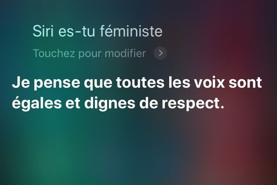Tap the word Je starting Siri's answer
The image size is (277, 185).
pyautogui.click(x=21, y=82)
